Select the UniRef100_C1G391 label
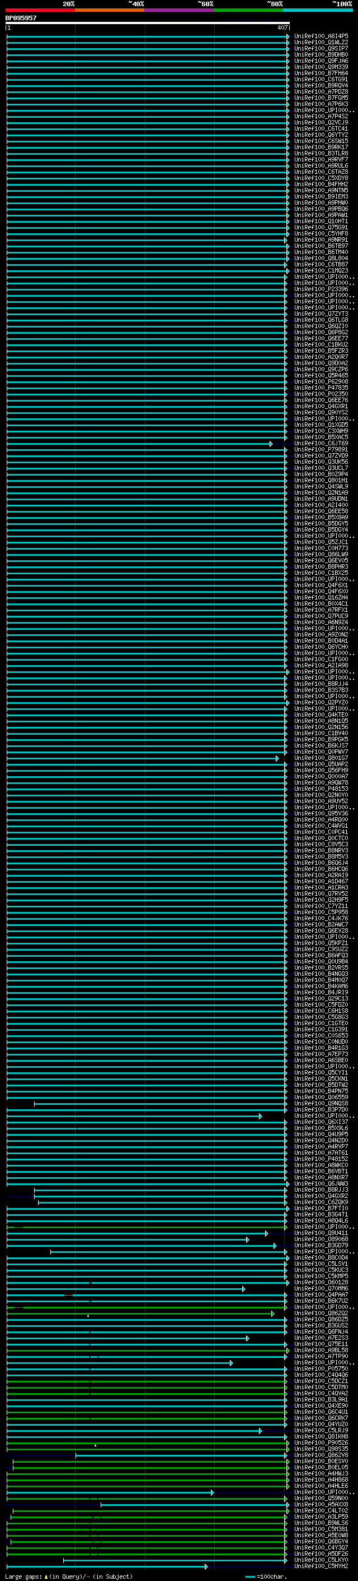This screenshot has height=1581, width=358. [x=321, y=1029]
